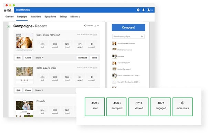Click the help question mark icon
Screen dimensions: 210x134
tap(138, 10)
